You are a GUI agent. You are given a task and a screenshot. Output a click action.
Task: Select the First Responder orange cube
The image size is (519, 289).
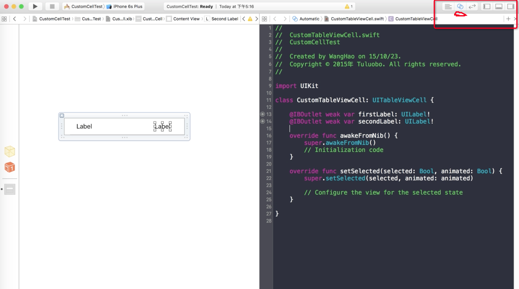10,167
